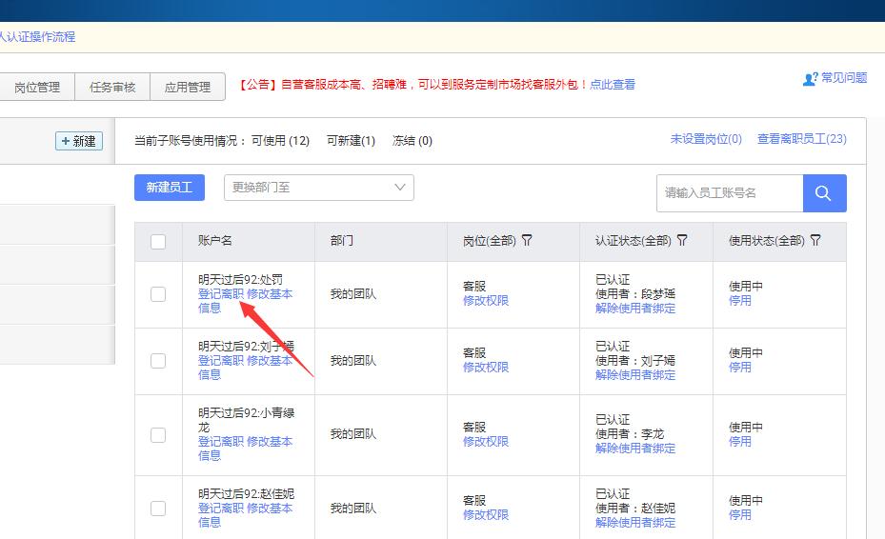Screen dimensions: 885x539
Task: Click 解除使用者绑定 for user 段梦瑶
Action: click(635, 309)
